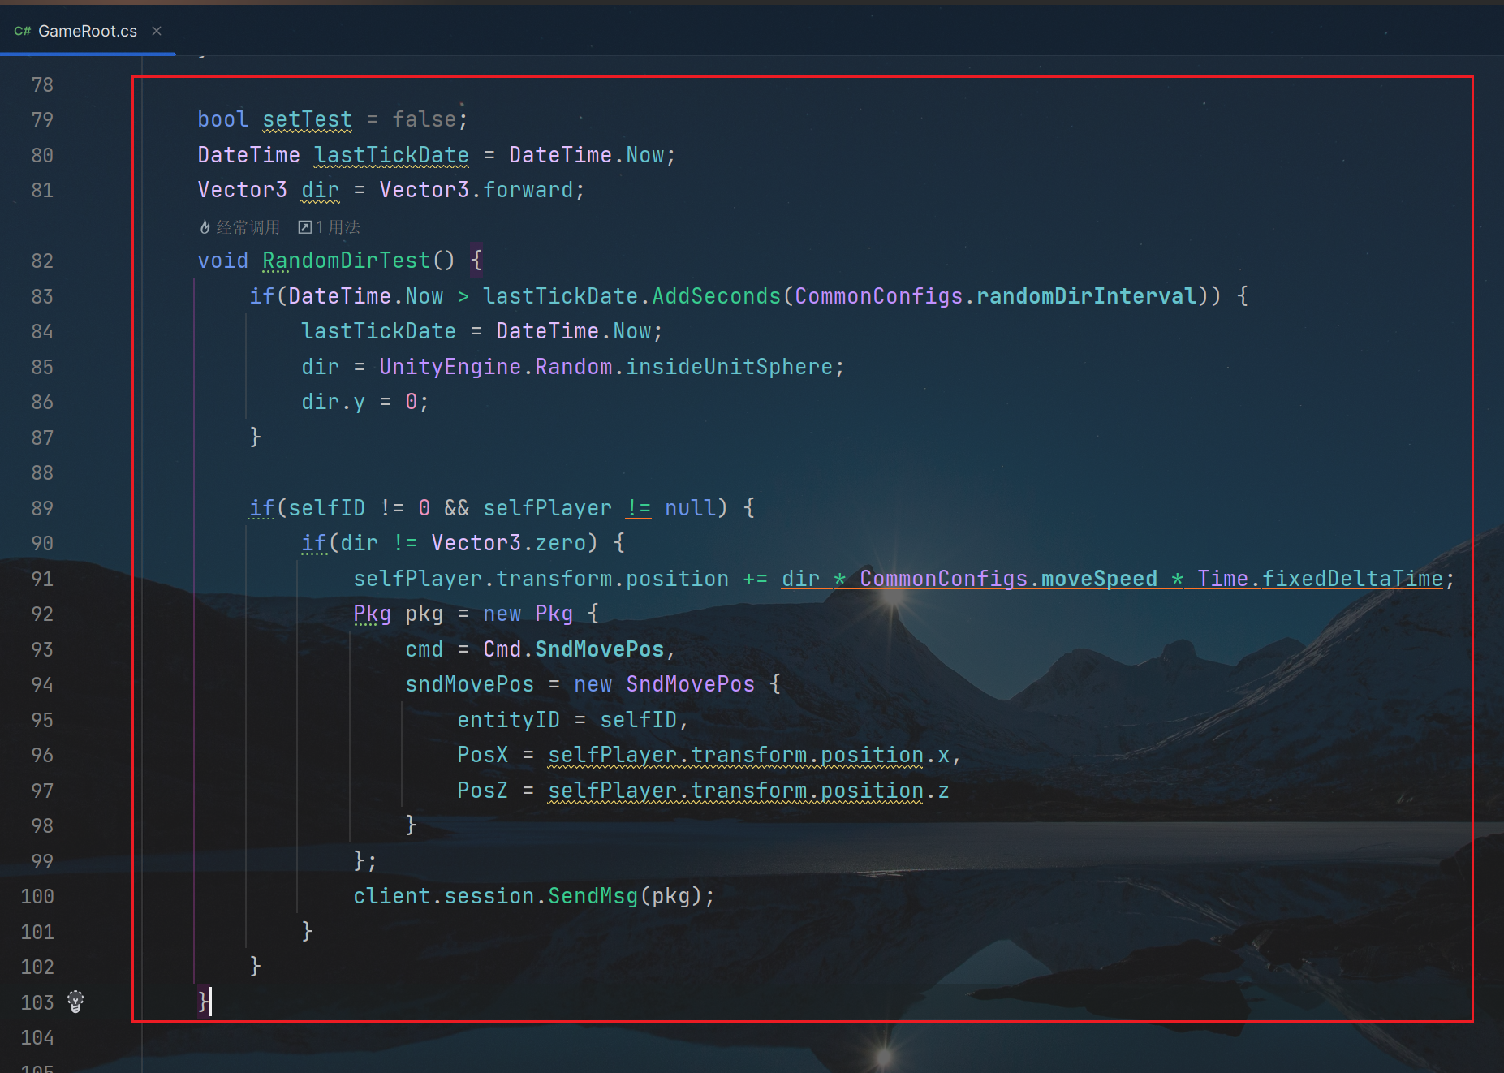Image resolution: width=1504 pixels, height=1073 pixels.
Task: Select the GameRoot.cs editor tab
Action: pyautogui.click(x=88, y=31)
